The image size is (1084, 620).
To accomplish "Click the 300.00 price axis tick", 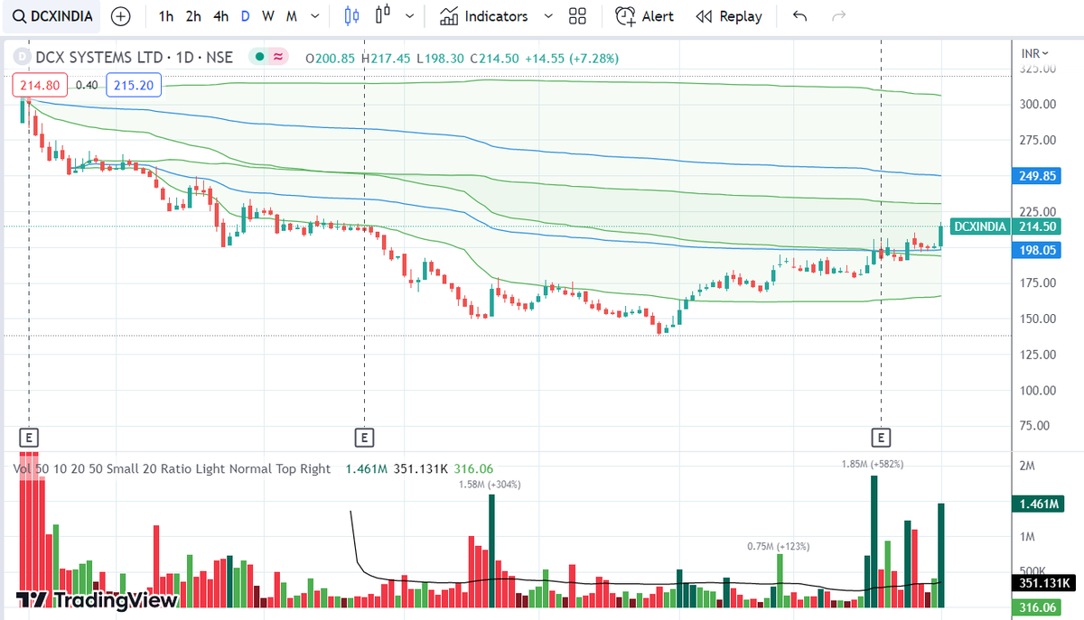I will [1038, 104].
